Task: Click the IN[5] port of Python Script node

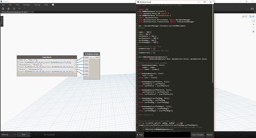Action: [86, 75]
